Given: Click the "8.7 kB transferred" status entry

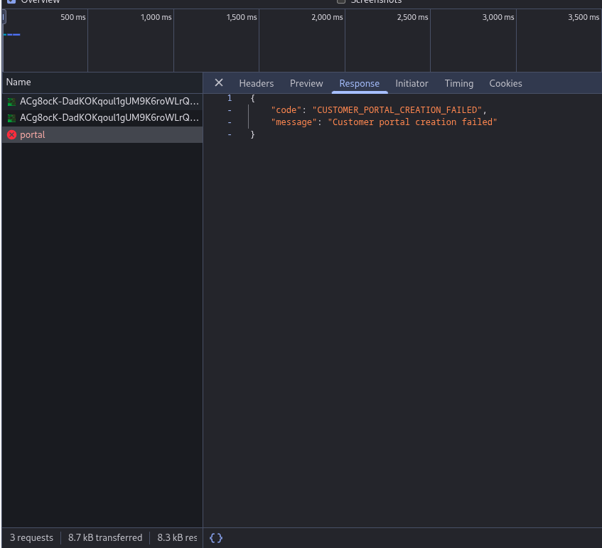Looking at the screenshot, I should tap(105, 537).
